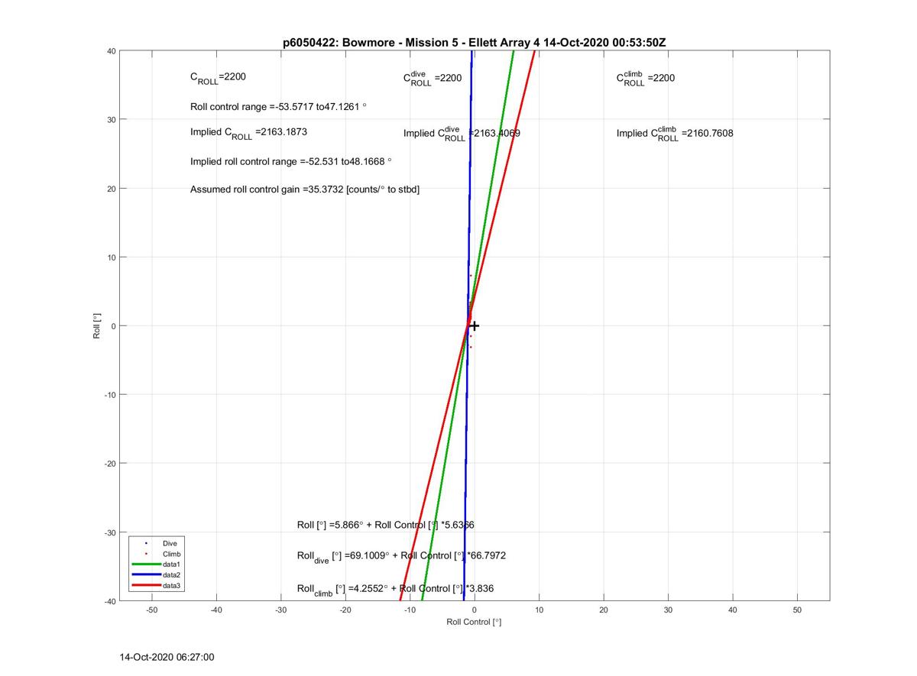The image size is (917, 676).
Task: Click the x-axis tick label '-50'
Action: (151, 610)
